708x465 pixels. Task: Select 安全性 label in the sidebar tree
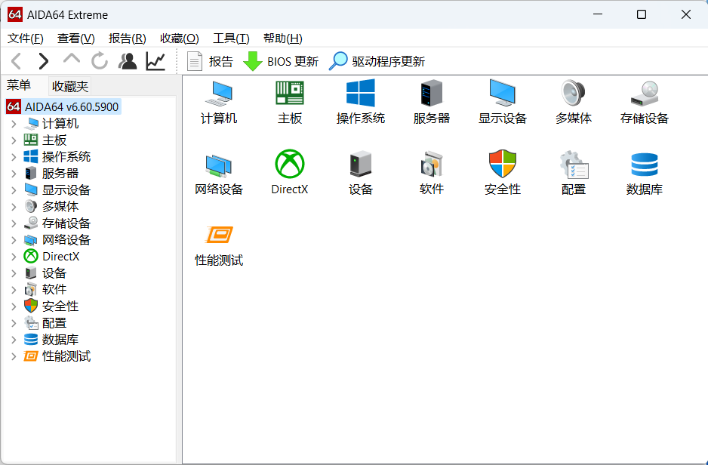[60, 306]
